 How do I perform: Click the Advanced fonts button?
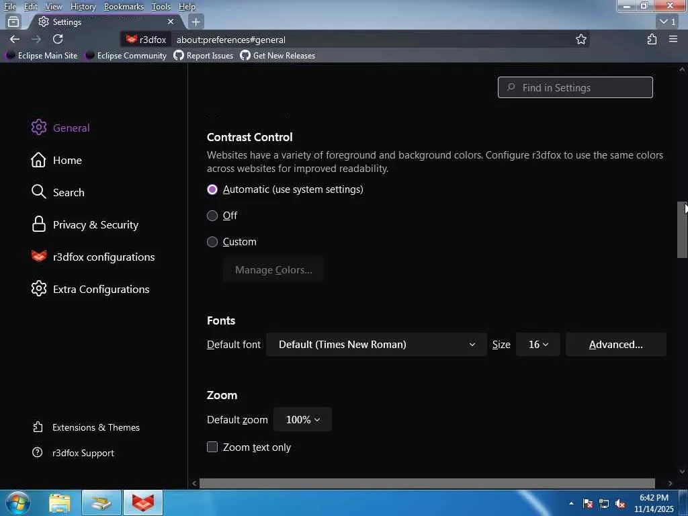pos(615,345)
